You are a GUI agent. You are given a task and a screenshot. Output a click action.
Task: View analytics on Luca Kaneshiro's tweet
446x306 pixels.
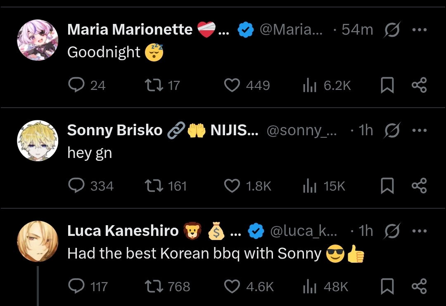pos(310,287)
